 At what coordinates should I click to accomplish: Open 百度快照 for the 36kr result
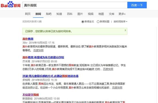point(38,50)
